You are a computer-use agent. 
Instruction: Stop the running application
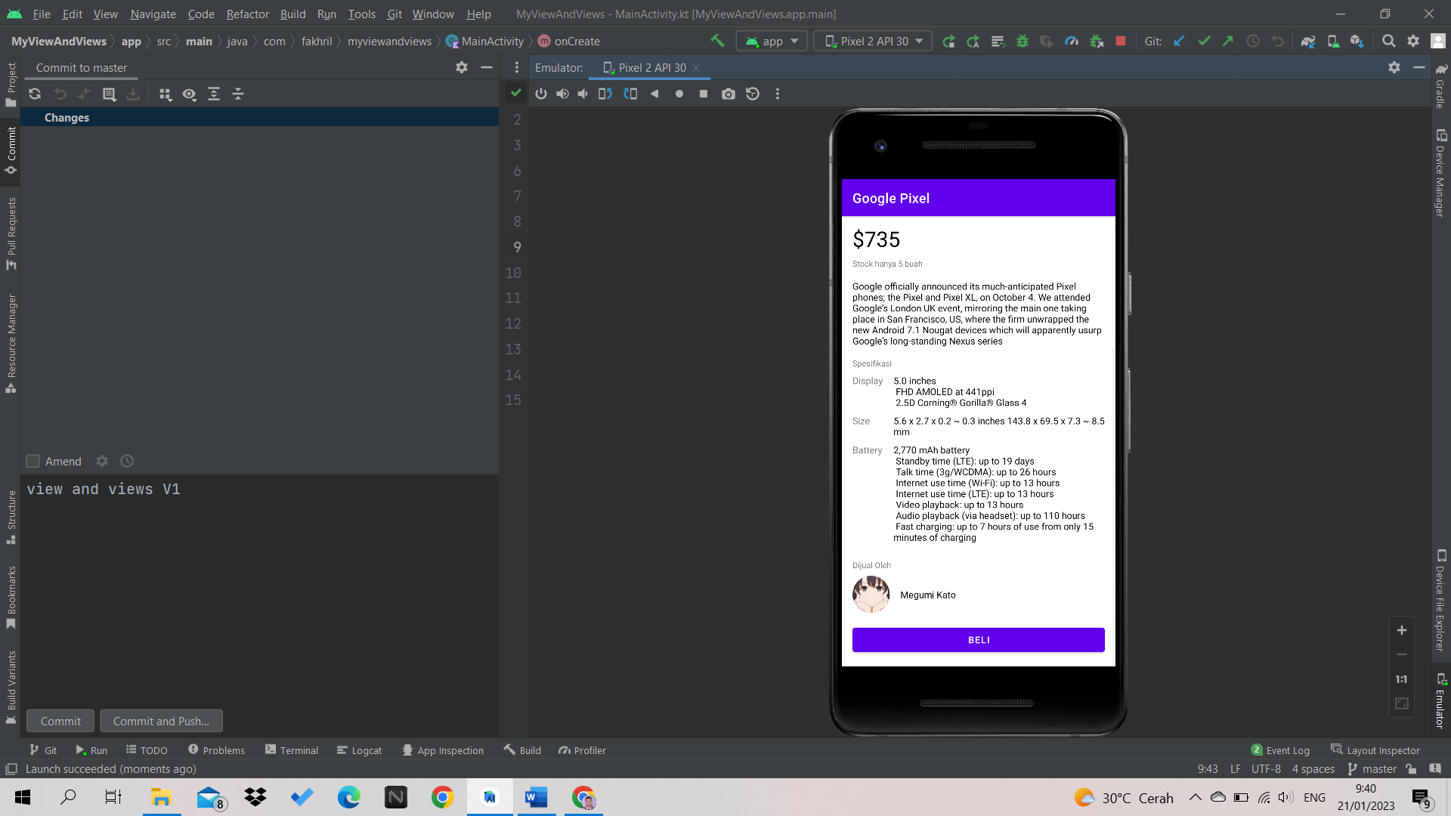[1122, 41]
